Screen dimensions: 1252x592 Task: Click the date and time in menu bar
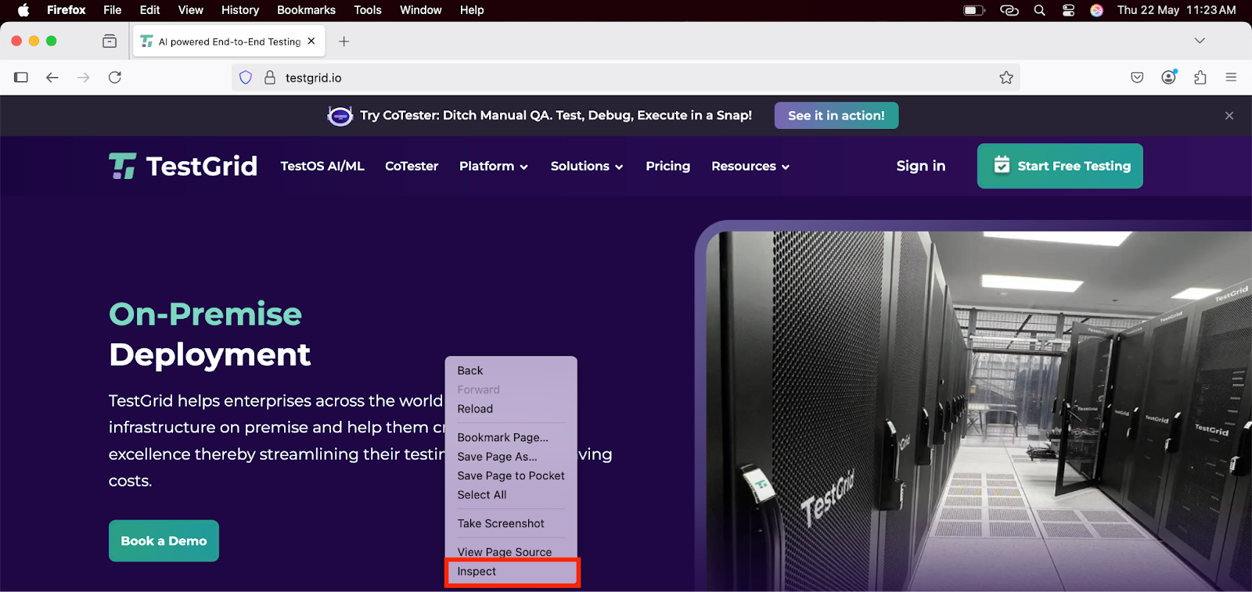point(1177,10)
